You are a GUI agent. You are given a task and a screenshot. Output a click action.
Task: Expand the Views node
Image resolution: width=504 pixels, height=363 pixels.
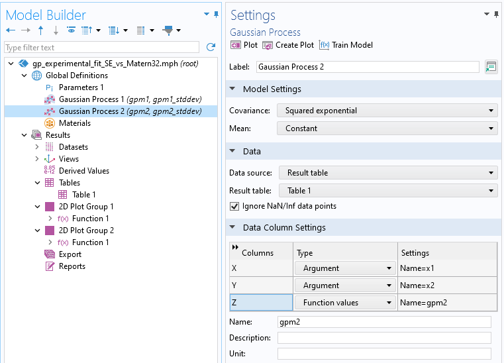(x=37, y=159)
